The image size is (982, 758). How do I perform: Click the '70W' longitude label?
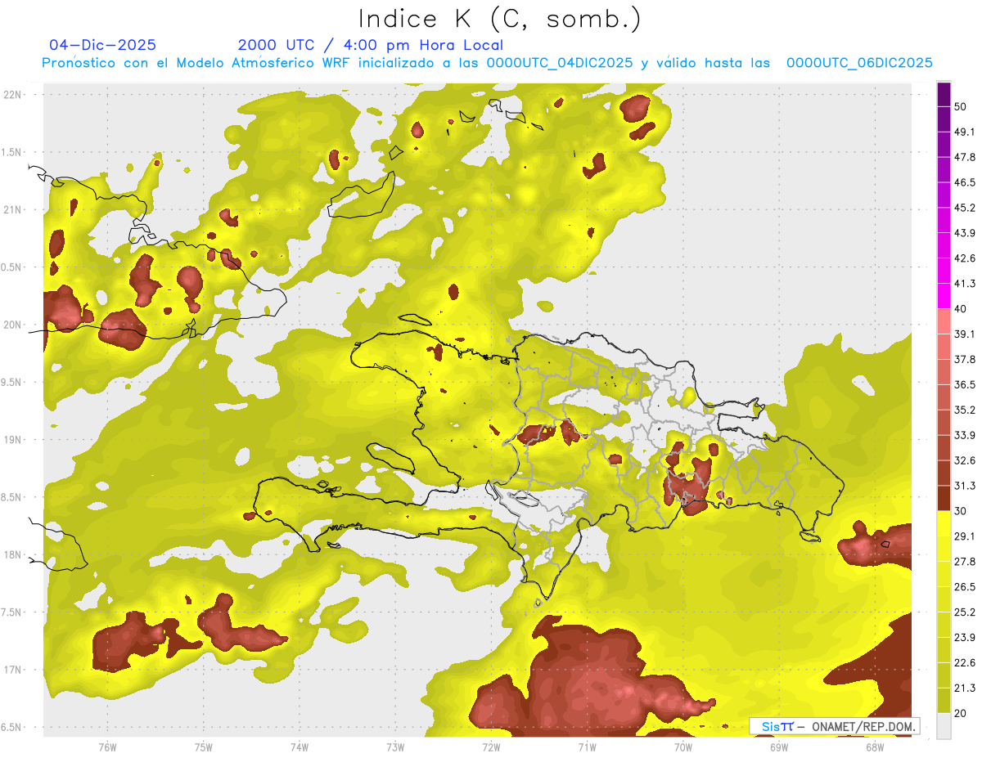tap(682, 747)
